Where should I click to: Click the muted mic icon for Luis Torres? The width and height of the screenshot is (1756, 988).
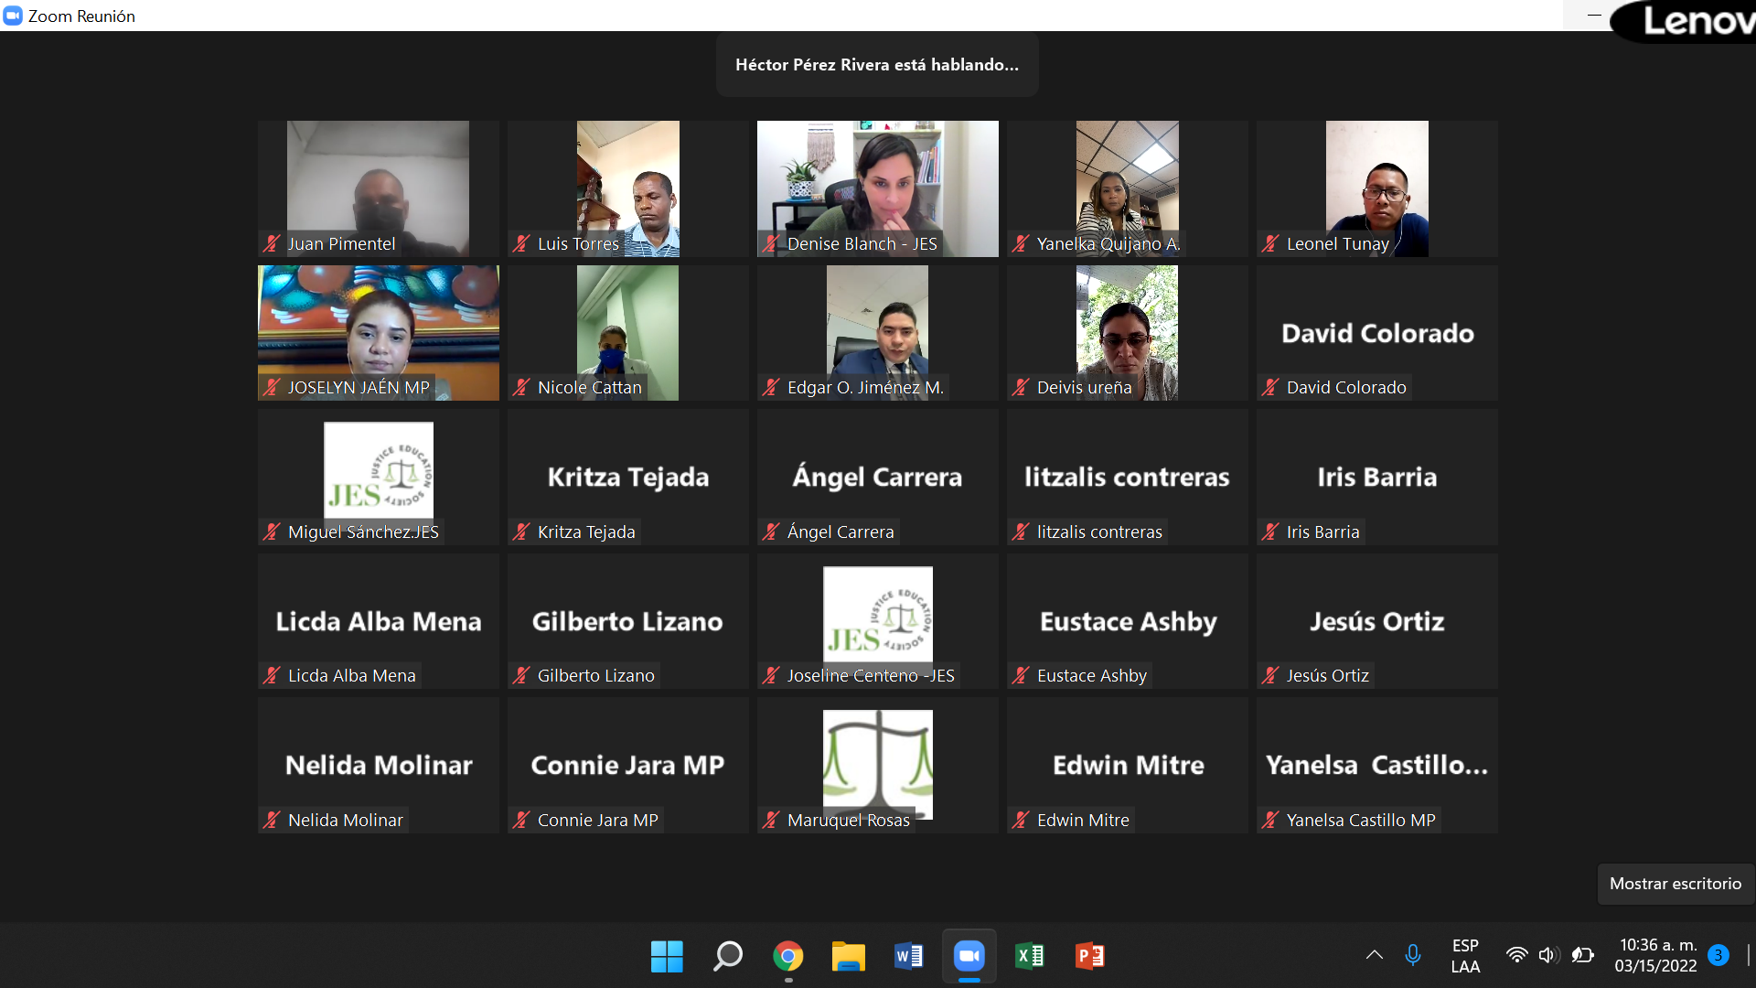click(521, 243)
